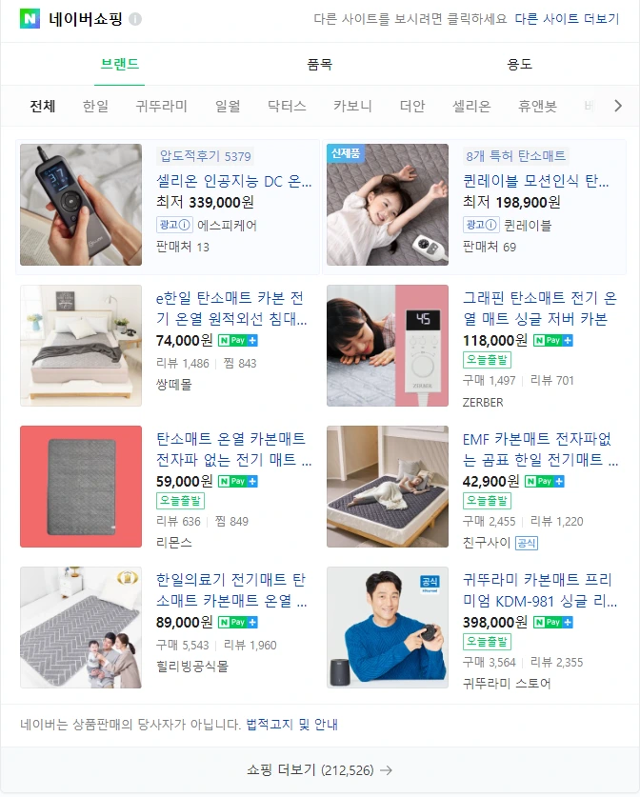Open the 법적고지 및 안내 link
Screen dimensions: 640x797
(291, 725)
